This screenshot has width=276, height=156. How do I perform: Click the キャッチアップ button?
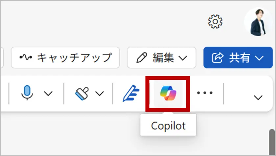65,57
